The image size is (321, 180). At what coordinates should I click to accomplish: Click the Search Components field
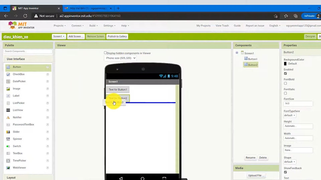point(28,51)
